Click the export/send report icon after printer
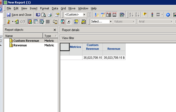176x112 pixels. tap(57, 15)
